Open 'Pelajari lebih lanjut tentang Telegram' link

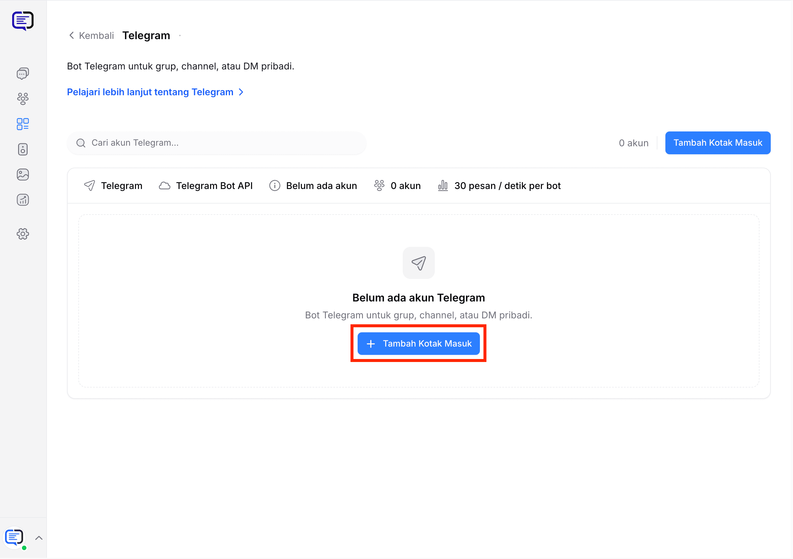156,92
